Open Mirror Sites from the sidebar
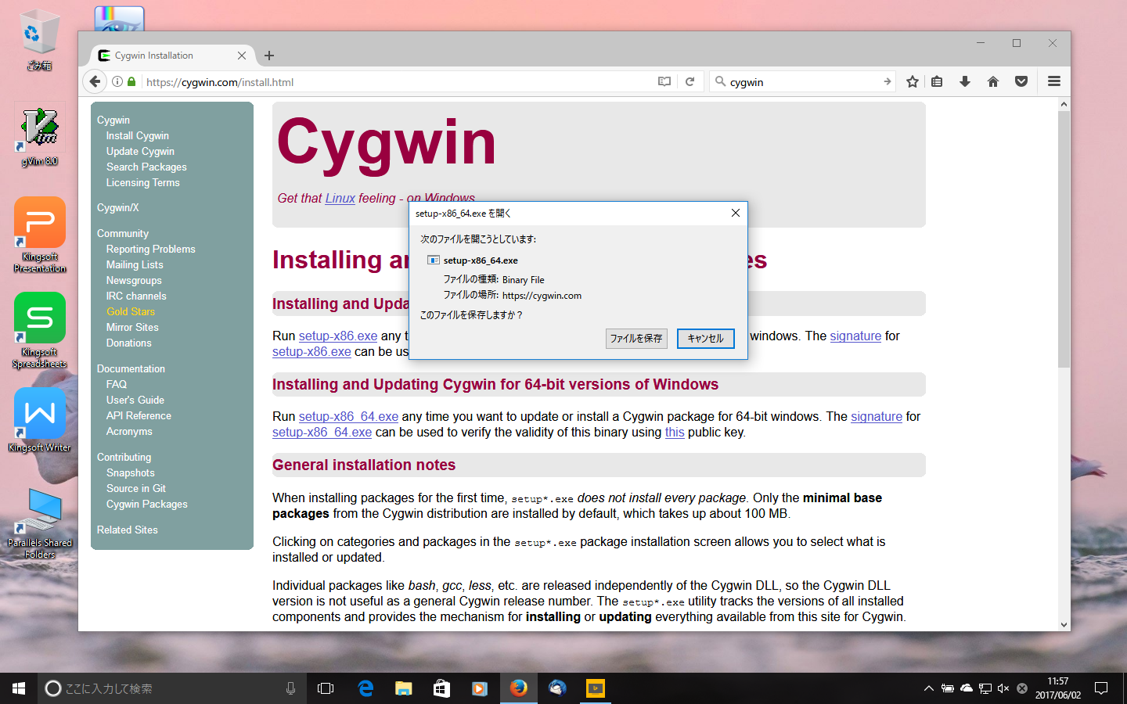The image size is (1127, 704). click(x=132, y=328)
